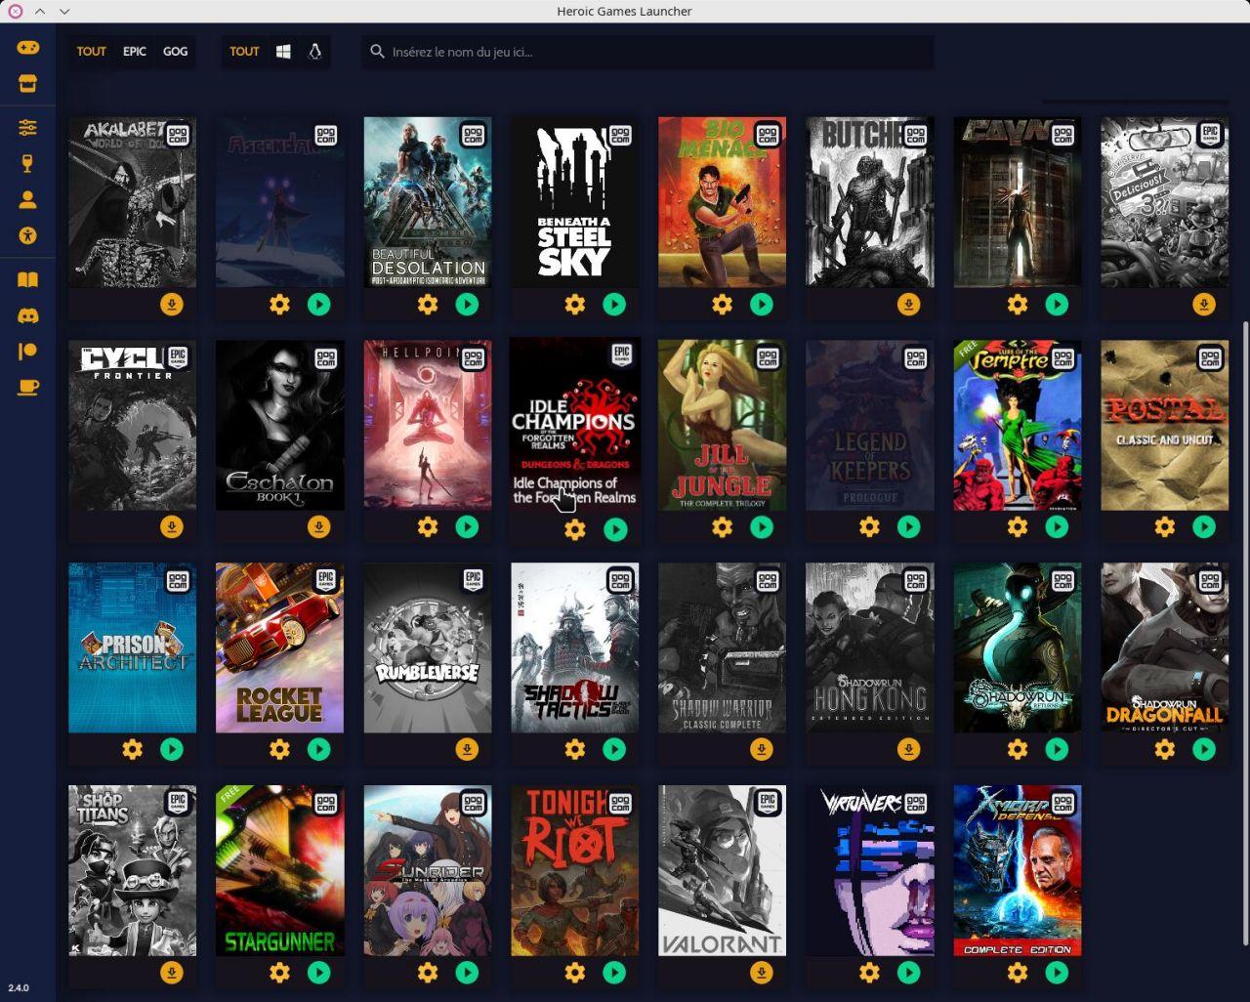Download The Cycle Frontier
This screenshot has height=1002, width=1250.
coord(172,527)
